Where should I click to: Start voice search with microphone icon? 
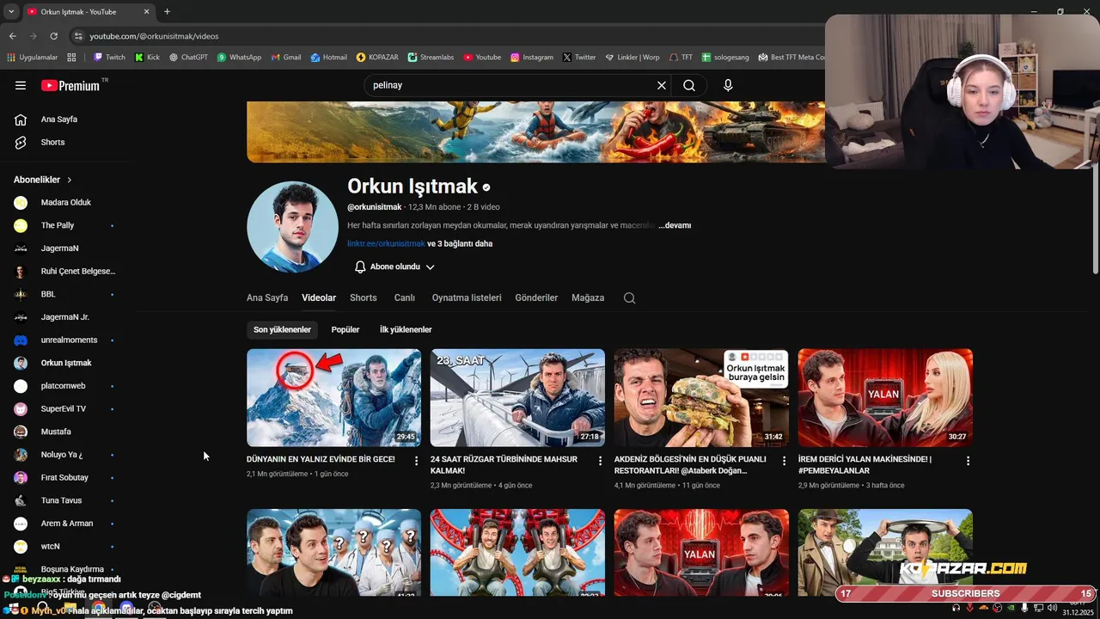[728, 85]
